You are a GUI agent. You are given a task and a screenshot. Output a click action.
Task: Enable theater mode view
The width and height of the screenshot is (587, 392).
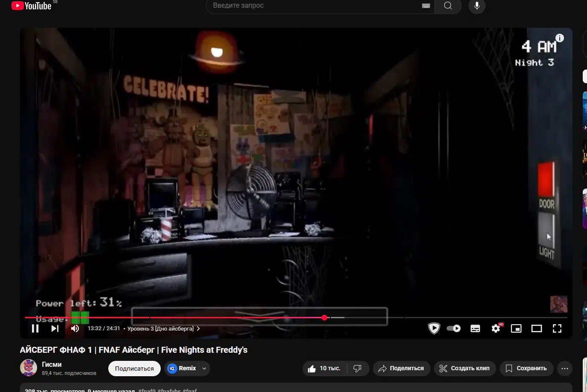[x=537, y=328]
